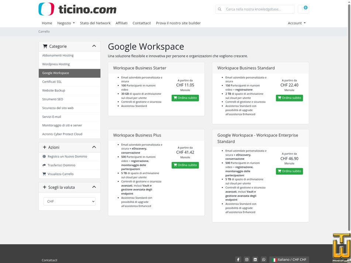
Task: Select Abbonamenti Hosting category
Action: tap(69, 55)
